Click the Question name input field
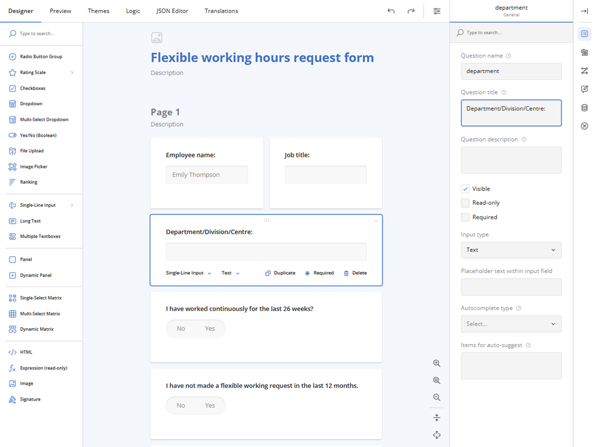The height and width of the screenshot is (447, 596). click(511, 71)
